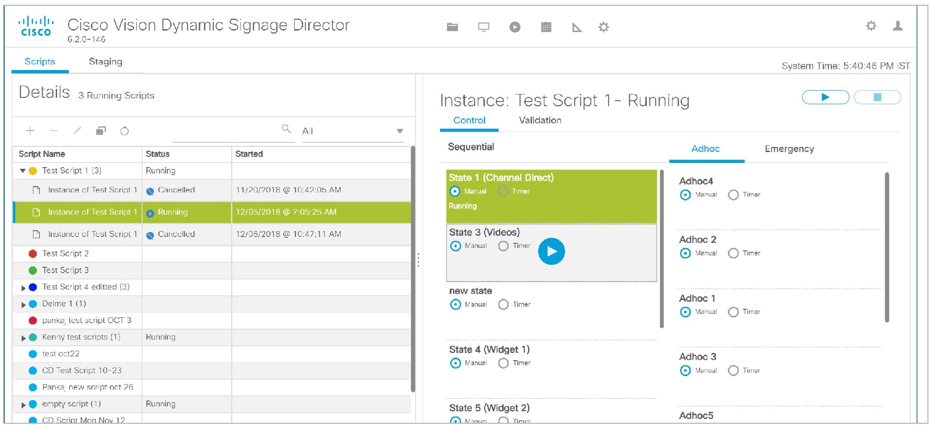Image resolution: width=931 pixels, height=432 pixels.
Task: Play State 3 (Videos) with the blue play button
Action: pos(551,251)
